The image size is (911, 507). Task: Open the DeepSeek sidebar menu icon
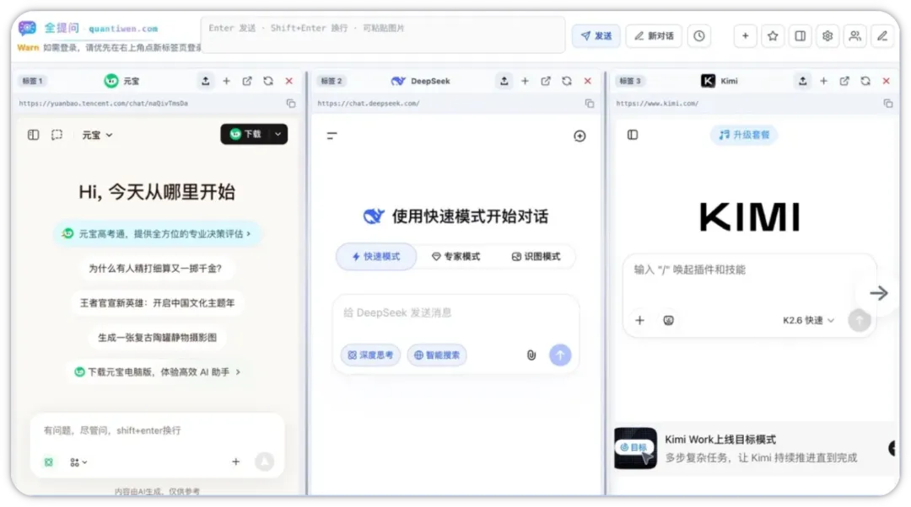(332, 136)
